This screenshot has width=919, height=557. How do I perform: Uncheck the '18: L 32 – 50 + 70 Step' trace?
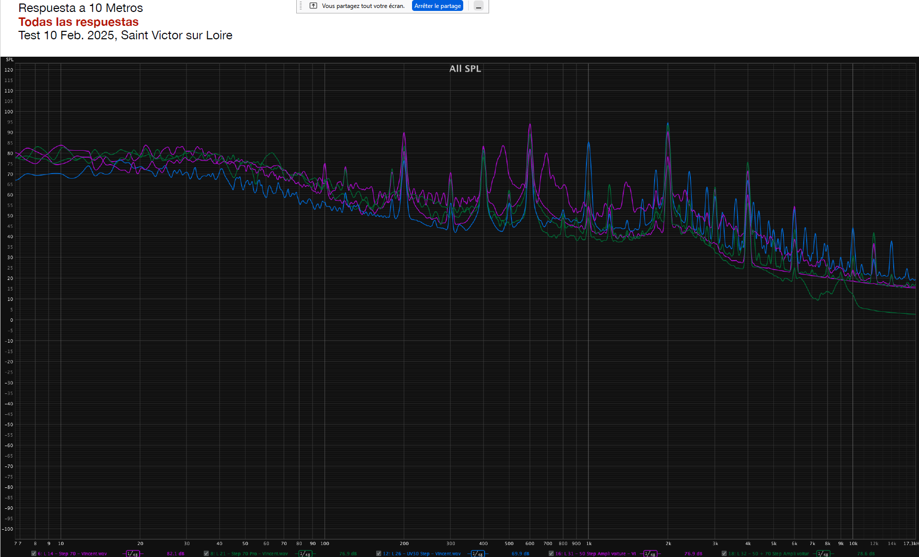pos(724,554)
